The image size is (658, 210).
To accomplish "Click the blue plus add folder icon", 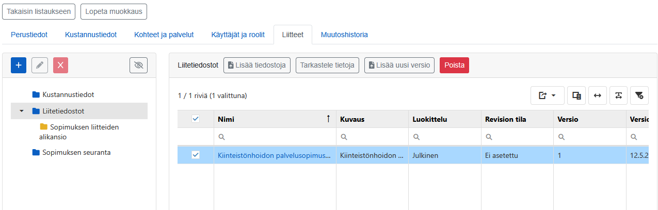I will (18, 65).
